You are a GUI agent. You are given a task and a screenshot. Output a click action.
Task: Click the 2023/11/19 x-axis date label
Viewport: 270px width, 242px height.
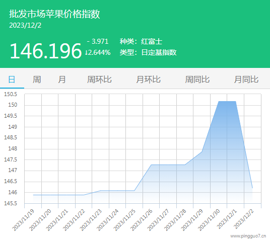[23, 220]
